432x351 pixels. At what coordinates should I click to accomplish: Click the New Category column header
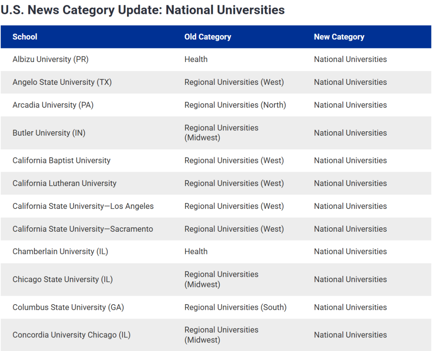(x=339, y=37)
